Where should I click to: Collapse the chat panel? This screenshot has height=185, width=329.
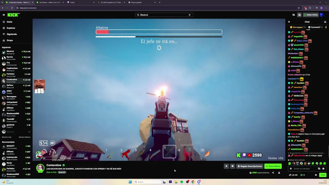coord(289,22)
